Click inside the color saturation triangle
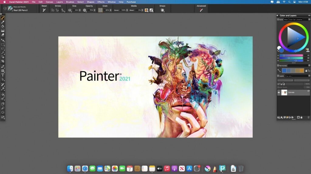 click(294, 37)
